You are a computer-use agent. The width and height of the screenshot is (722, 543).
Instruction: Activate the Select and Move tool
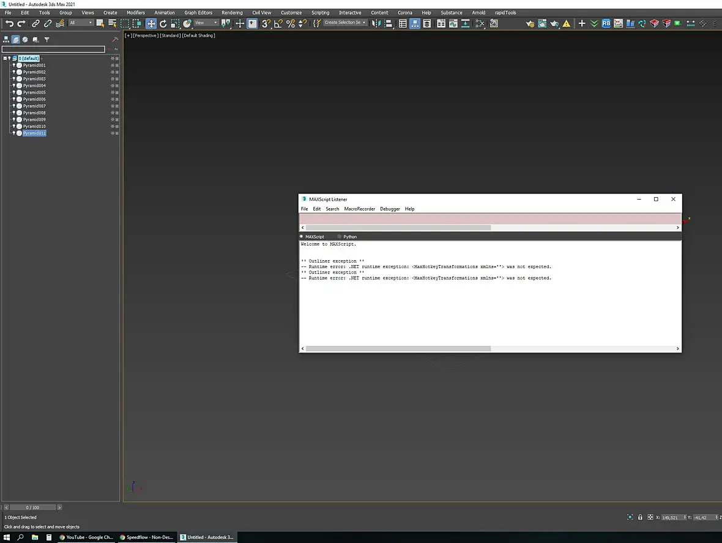click(x=151, y=23)
